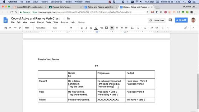This screenshot has width=199, height=112.
Task: Move document with folder icon
Action: coord(68,19)
